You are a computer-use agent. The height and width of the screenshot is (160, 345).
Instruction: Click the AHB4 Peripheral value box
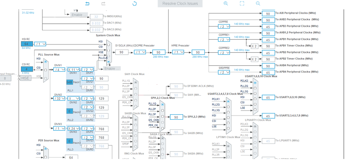click(268, 66)
